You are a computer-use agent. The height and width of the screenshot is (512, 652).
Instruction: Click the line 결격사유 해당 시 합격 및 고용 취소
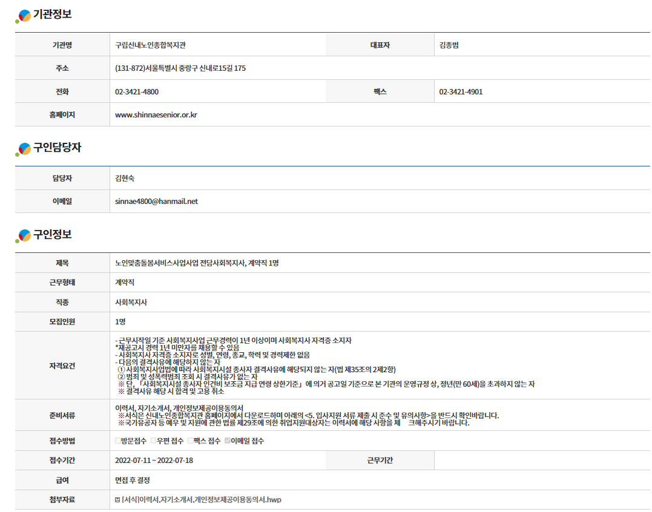click(171, 392)
